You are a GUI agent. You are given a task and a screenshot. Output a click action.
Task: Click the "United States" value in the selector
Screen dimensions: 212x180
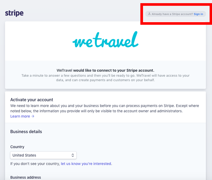point(24,155)
